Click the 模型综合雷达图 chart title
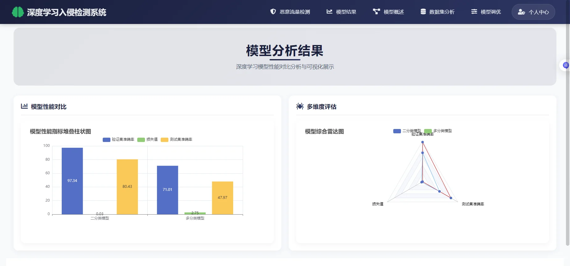This screenshot has height=266, width=570. [x=324, y=131]
